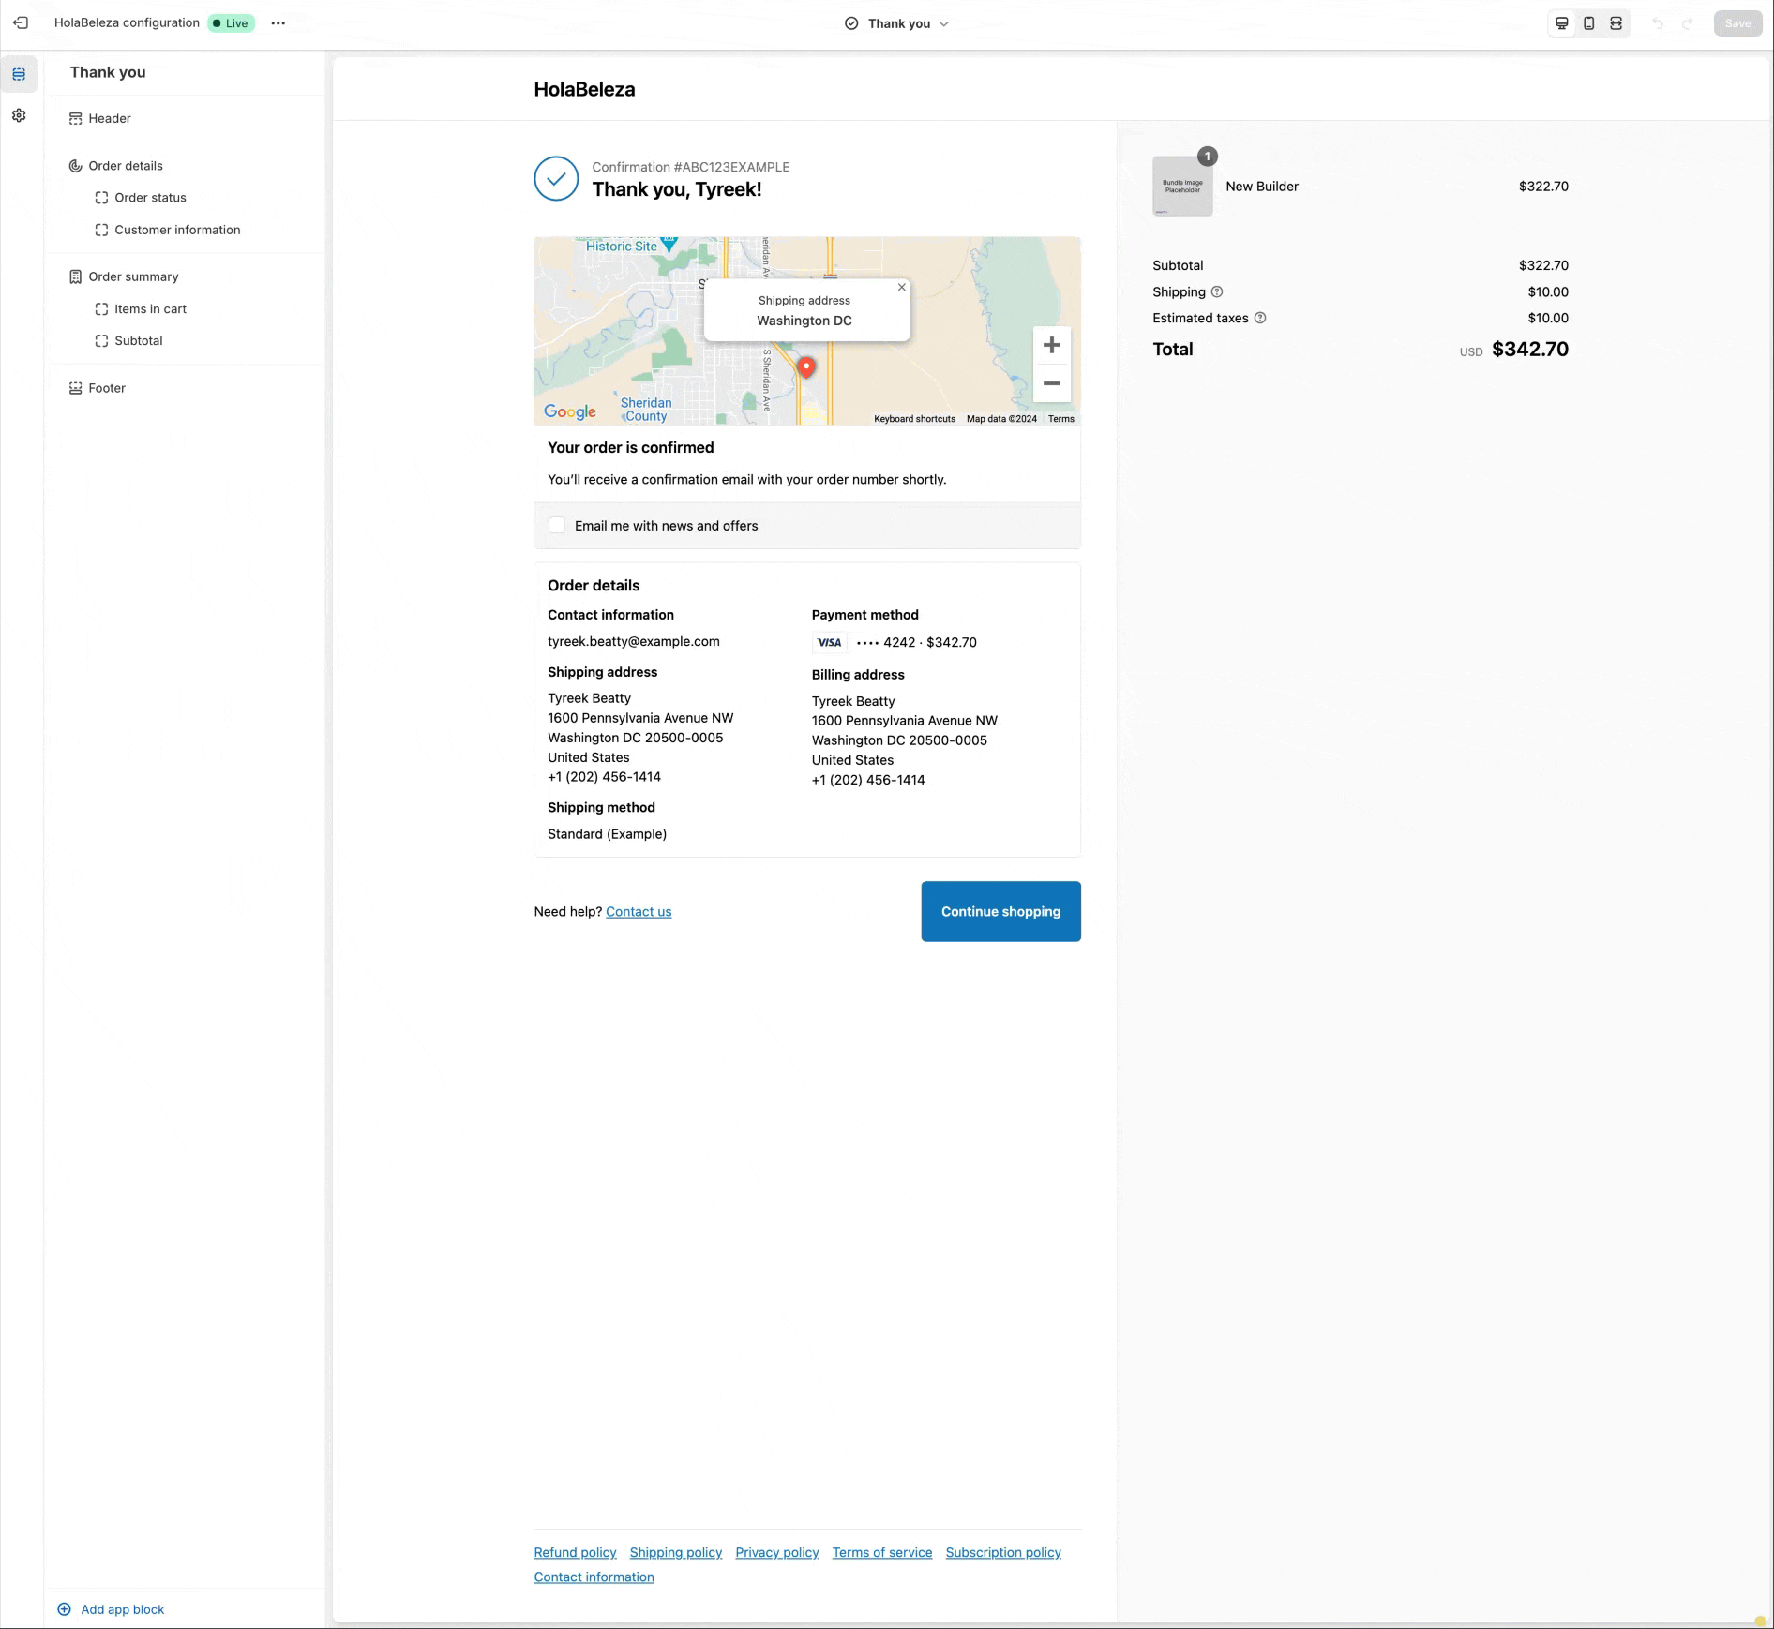1774x1629 pixels.
Task: Click the red map location pin
Action: pyautogui.click(x=805, y=367)
